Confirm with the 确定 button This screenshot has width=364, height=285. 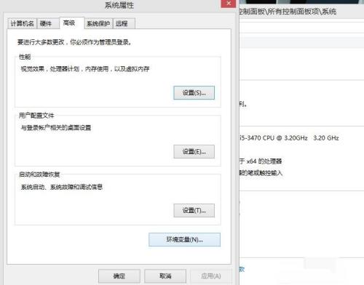[119, 276]
